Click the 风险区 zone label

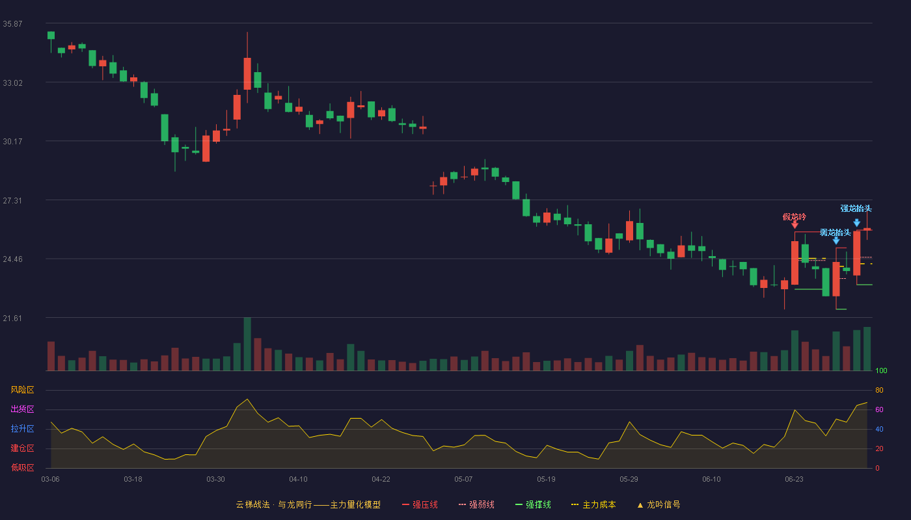click(22, 390)
